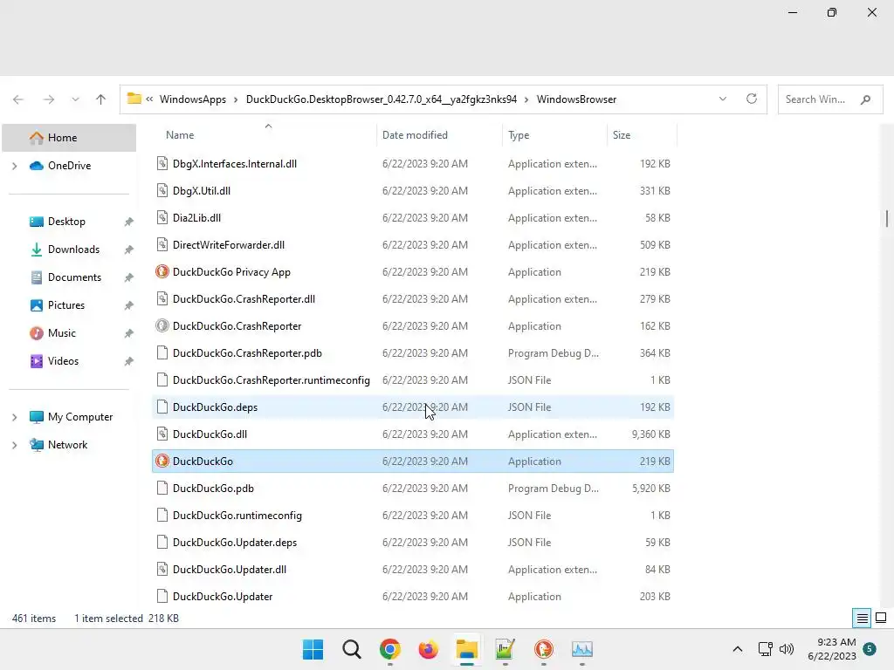This screenshot has height=670, width=894.
Task: Open Documents from quick access
Action: [x=74, y=277]
